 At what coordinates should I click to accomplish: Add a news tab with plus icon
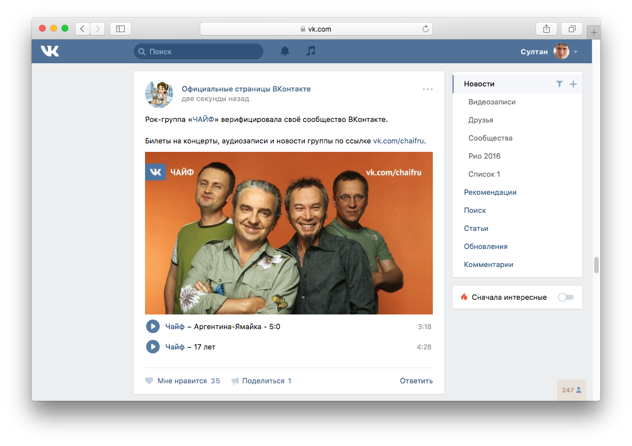click(573, 84)
